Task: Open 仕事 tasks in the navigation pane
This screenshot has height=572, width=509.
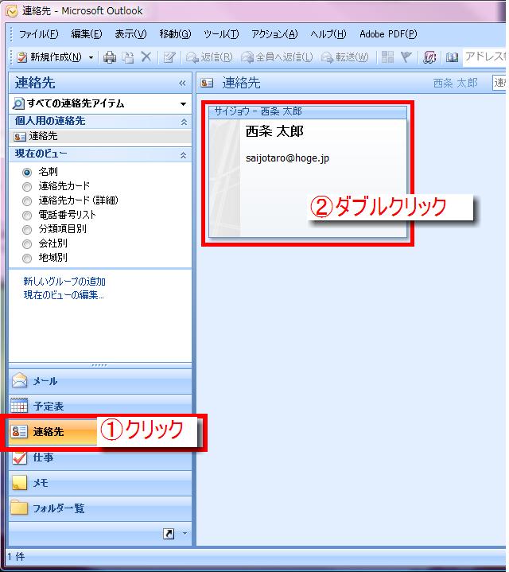Action: click(x=43, y=457)
